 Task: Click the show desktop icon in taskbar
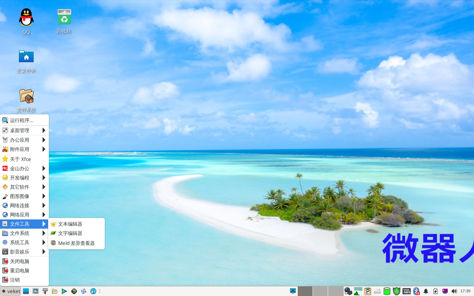[26, 291]
